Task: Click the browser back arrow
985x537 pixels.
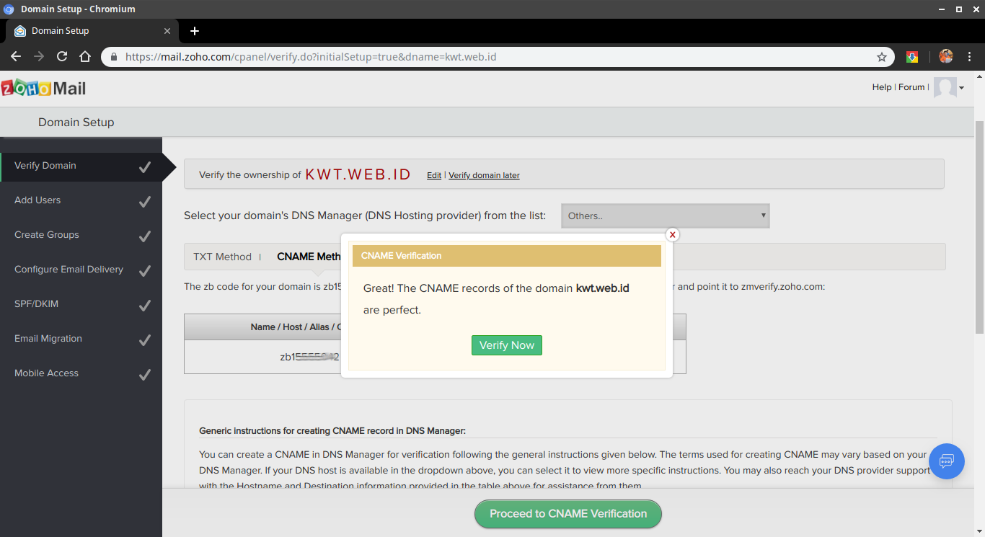Action: (16, 56)
